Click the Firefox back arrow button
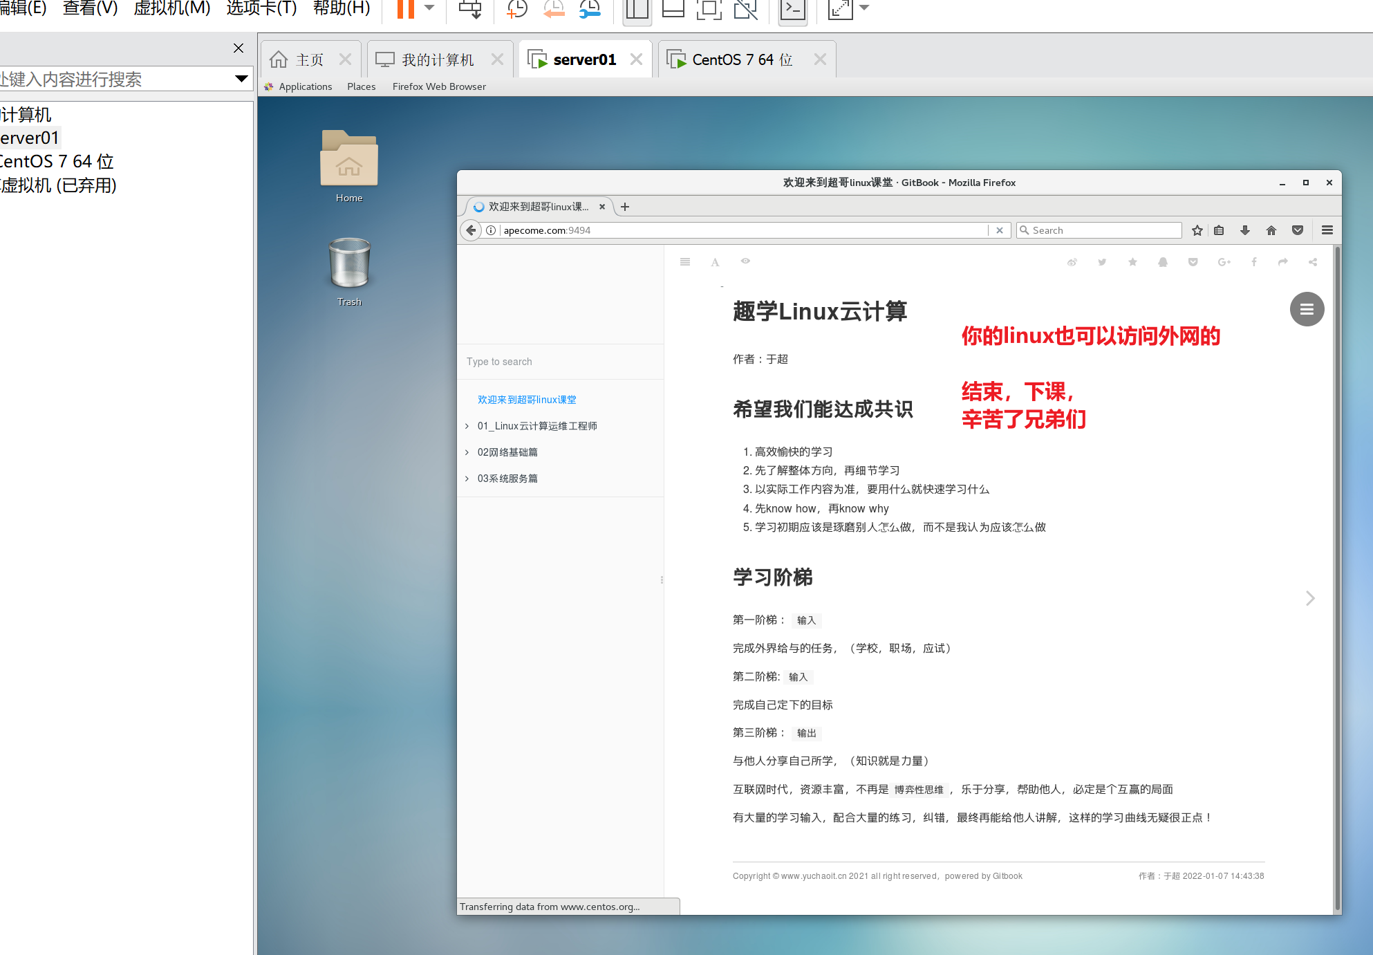 tap(471, 230)
